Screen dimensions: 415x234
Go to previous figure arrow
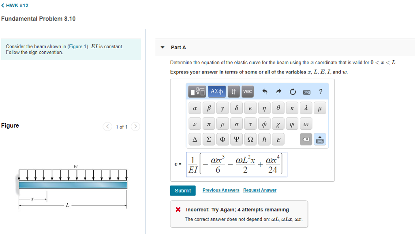107,127
